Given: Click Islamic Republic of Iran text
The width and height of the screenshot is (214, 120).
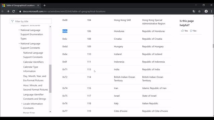Looking at the screenshot, I should coord(154,88).
